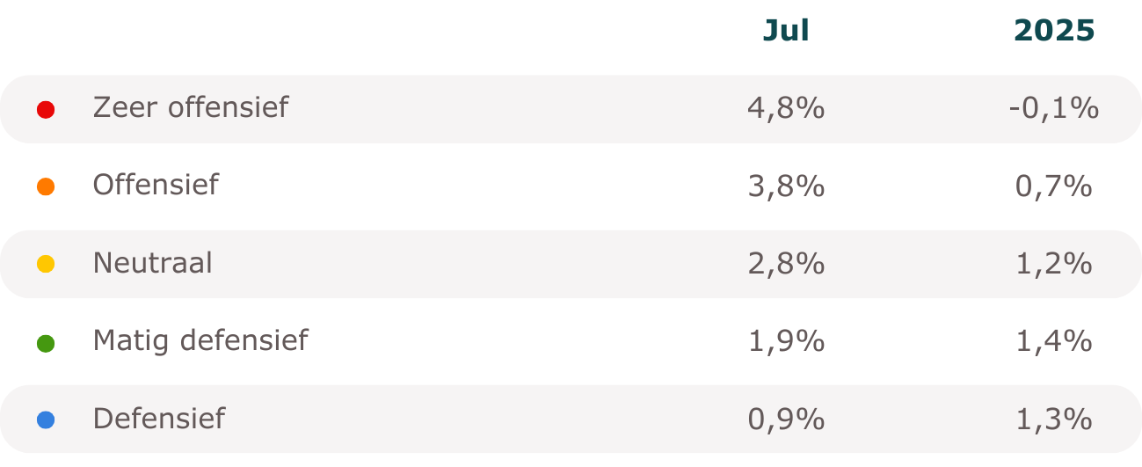
Task: Click the 2,8% Neutraal July value
Action: [x=786, y=263]
